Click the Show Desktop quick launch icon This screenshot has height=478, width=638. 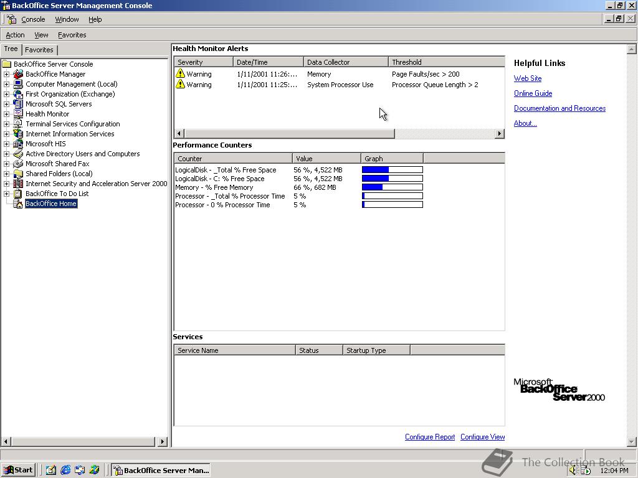coord(51,470)
